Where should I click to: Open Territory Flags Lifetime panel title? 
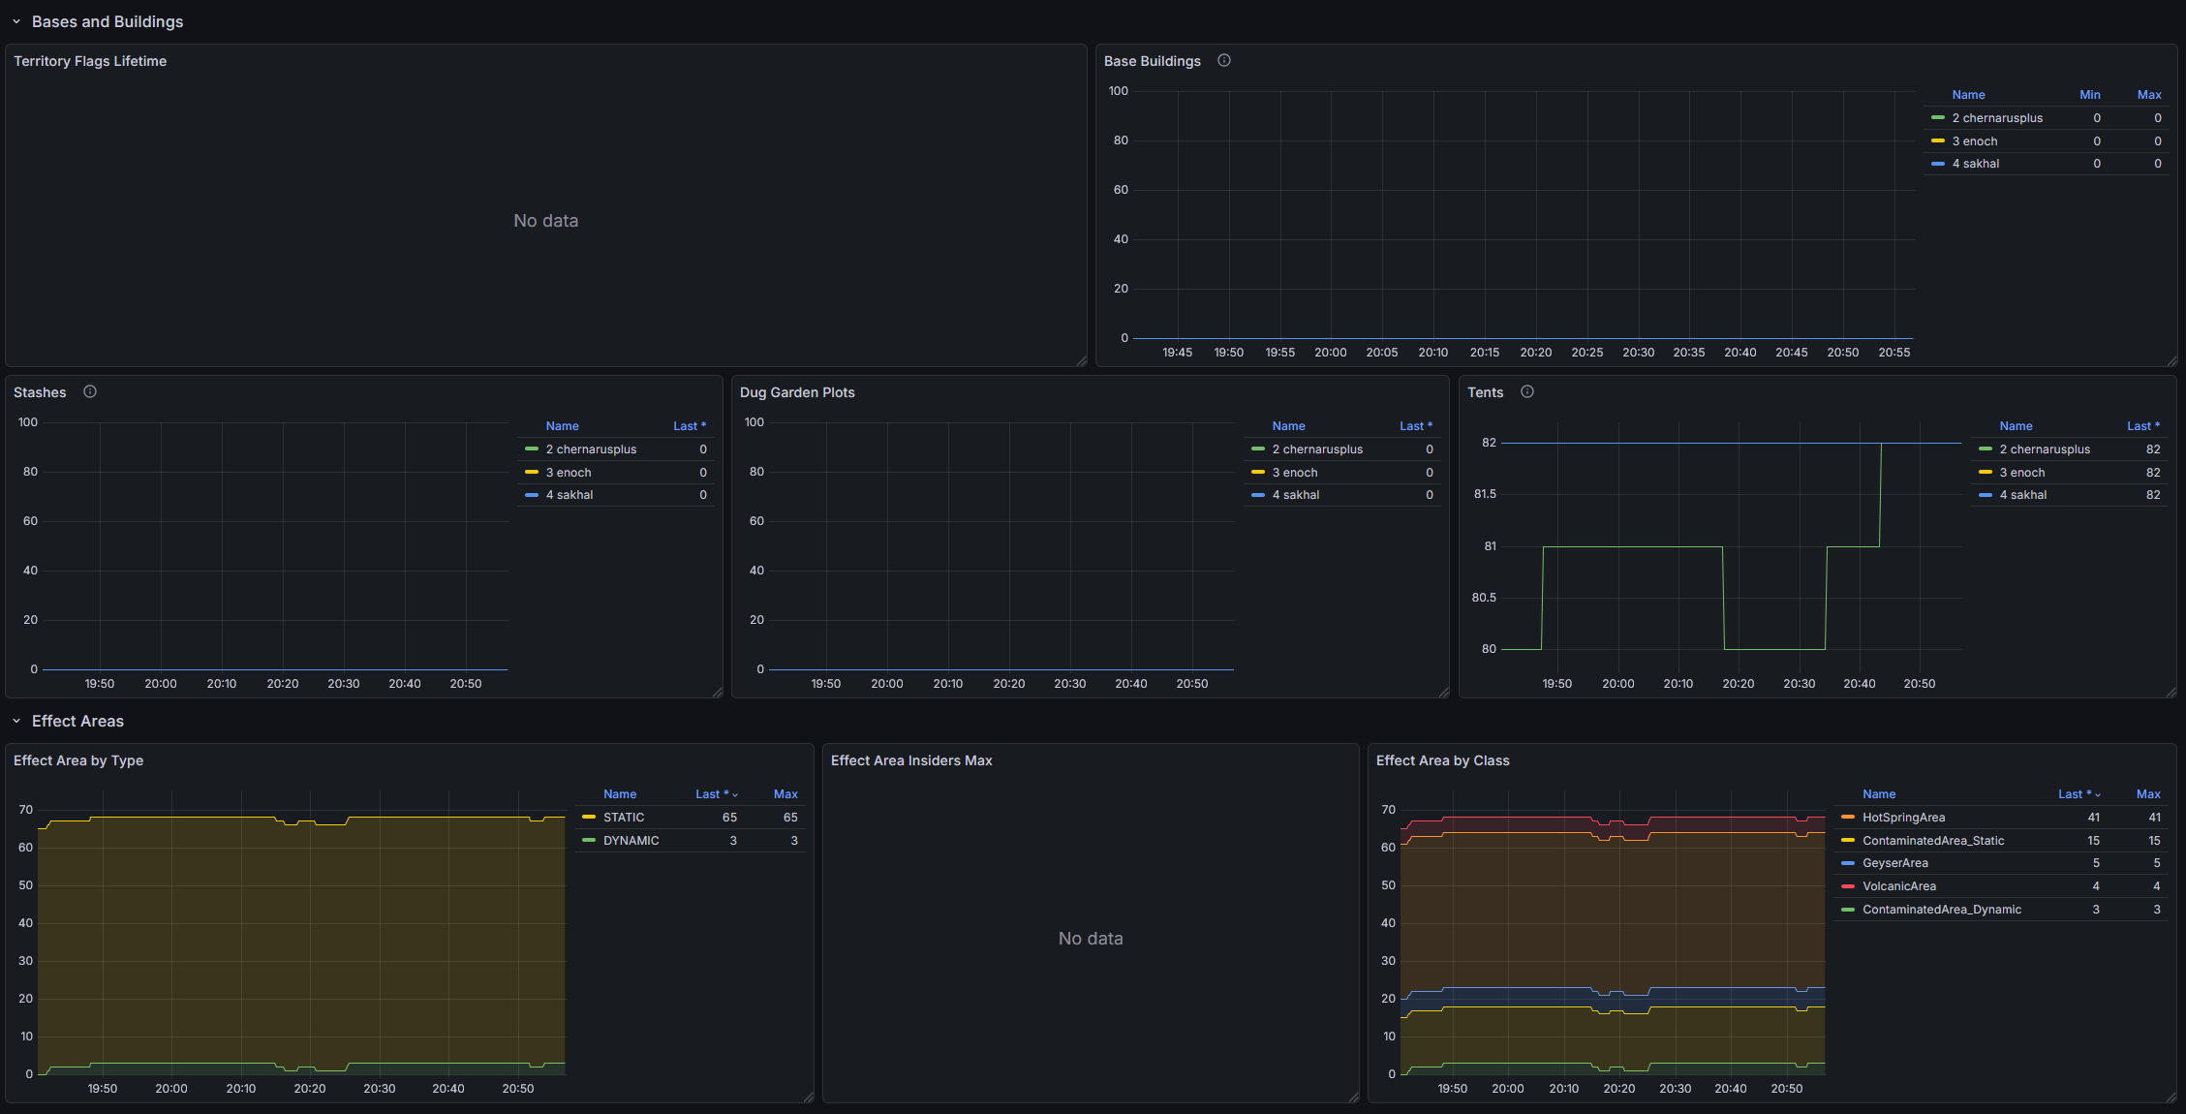[90, 61]
